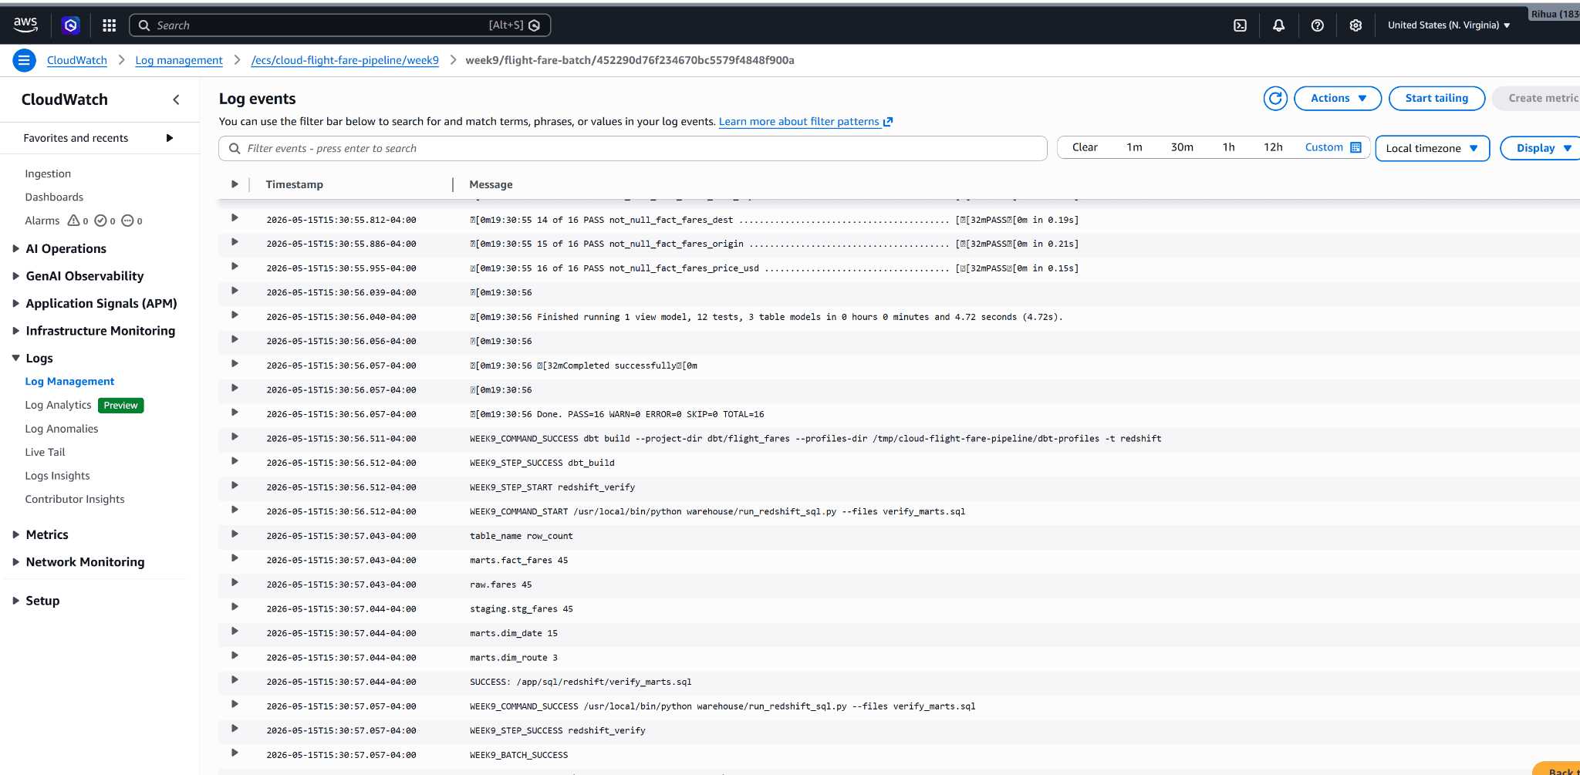Open Log Management
This screenshot has width=1580, height=775.
pyautogui.click(x=69, y=382)
